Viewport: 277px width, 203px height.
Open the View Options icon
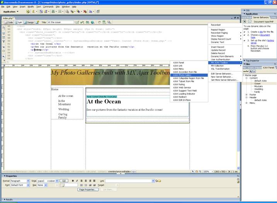104,22
